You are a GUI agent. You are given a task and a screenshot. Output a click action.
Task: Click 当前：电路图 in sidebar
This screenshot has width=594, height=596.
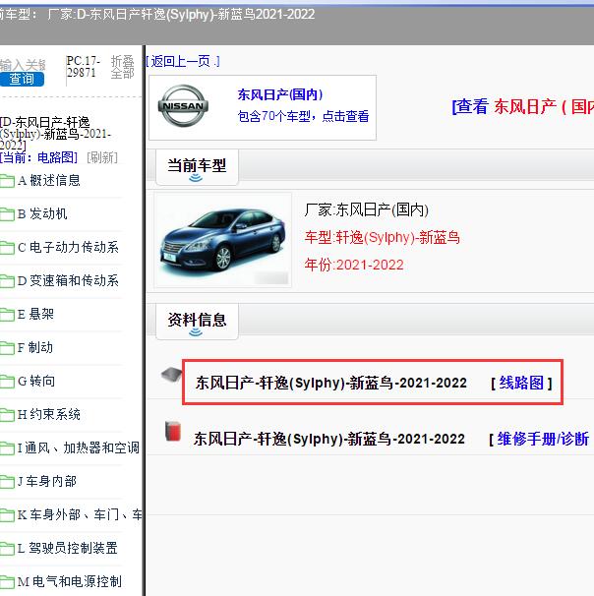pos(38,157)
